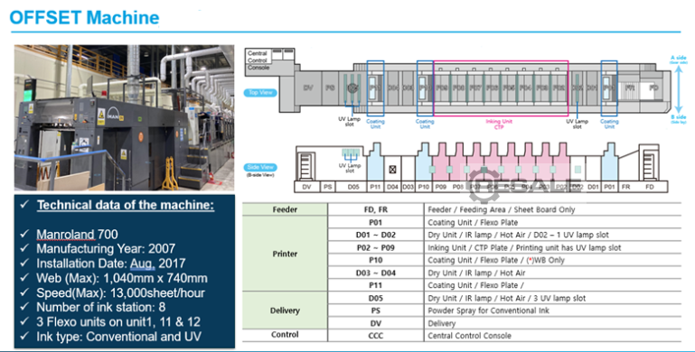Click the checkmark beside Manroland 700
Viewport: 695px width, 352px height.
click(24, 234)
